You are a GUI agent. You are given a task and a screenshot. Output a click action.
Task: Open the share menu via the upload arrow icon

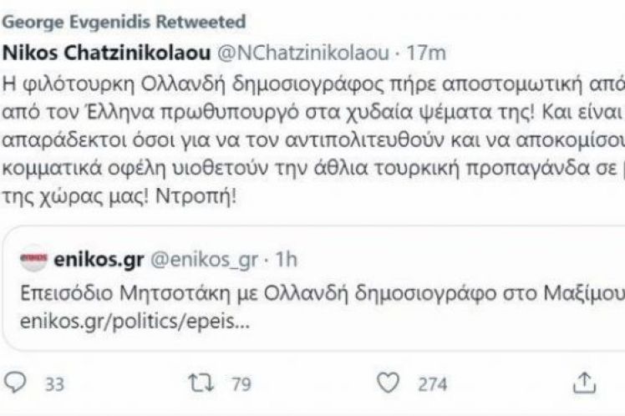click(x=582, y=383)
